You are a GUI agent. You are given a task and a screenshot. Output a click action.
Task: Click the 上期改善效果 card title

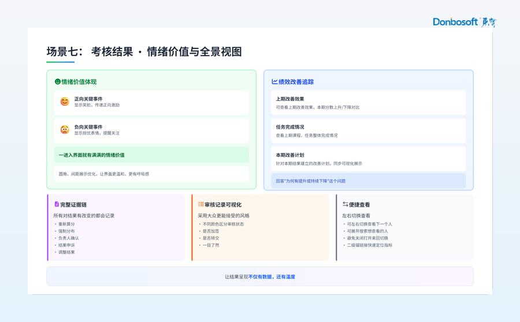(x=290, y=99)
